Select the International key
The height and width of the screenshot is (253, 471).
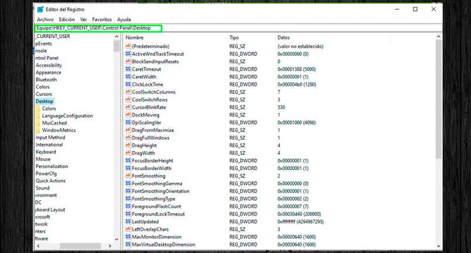(x=49, y=144)
